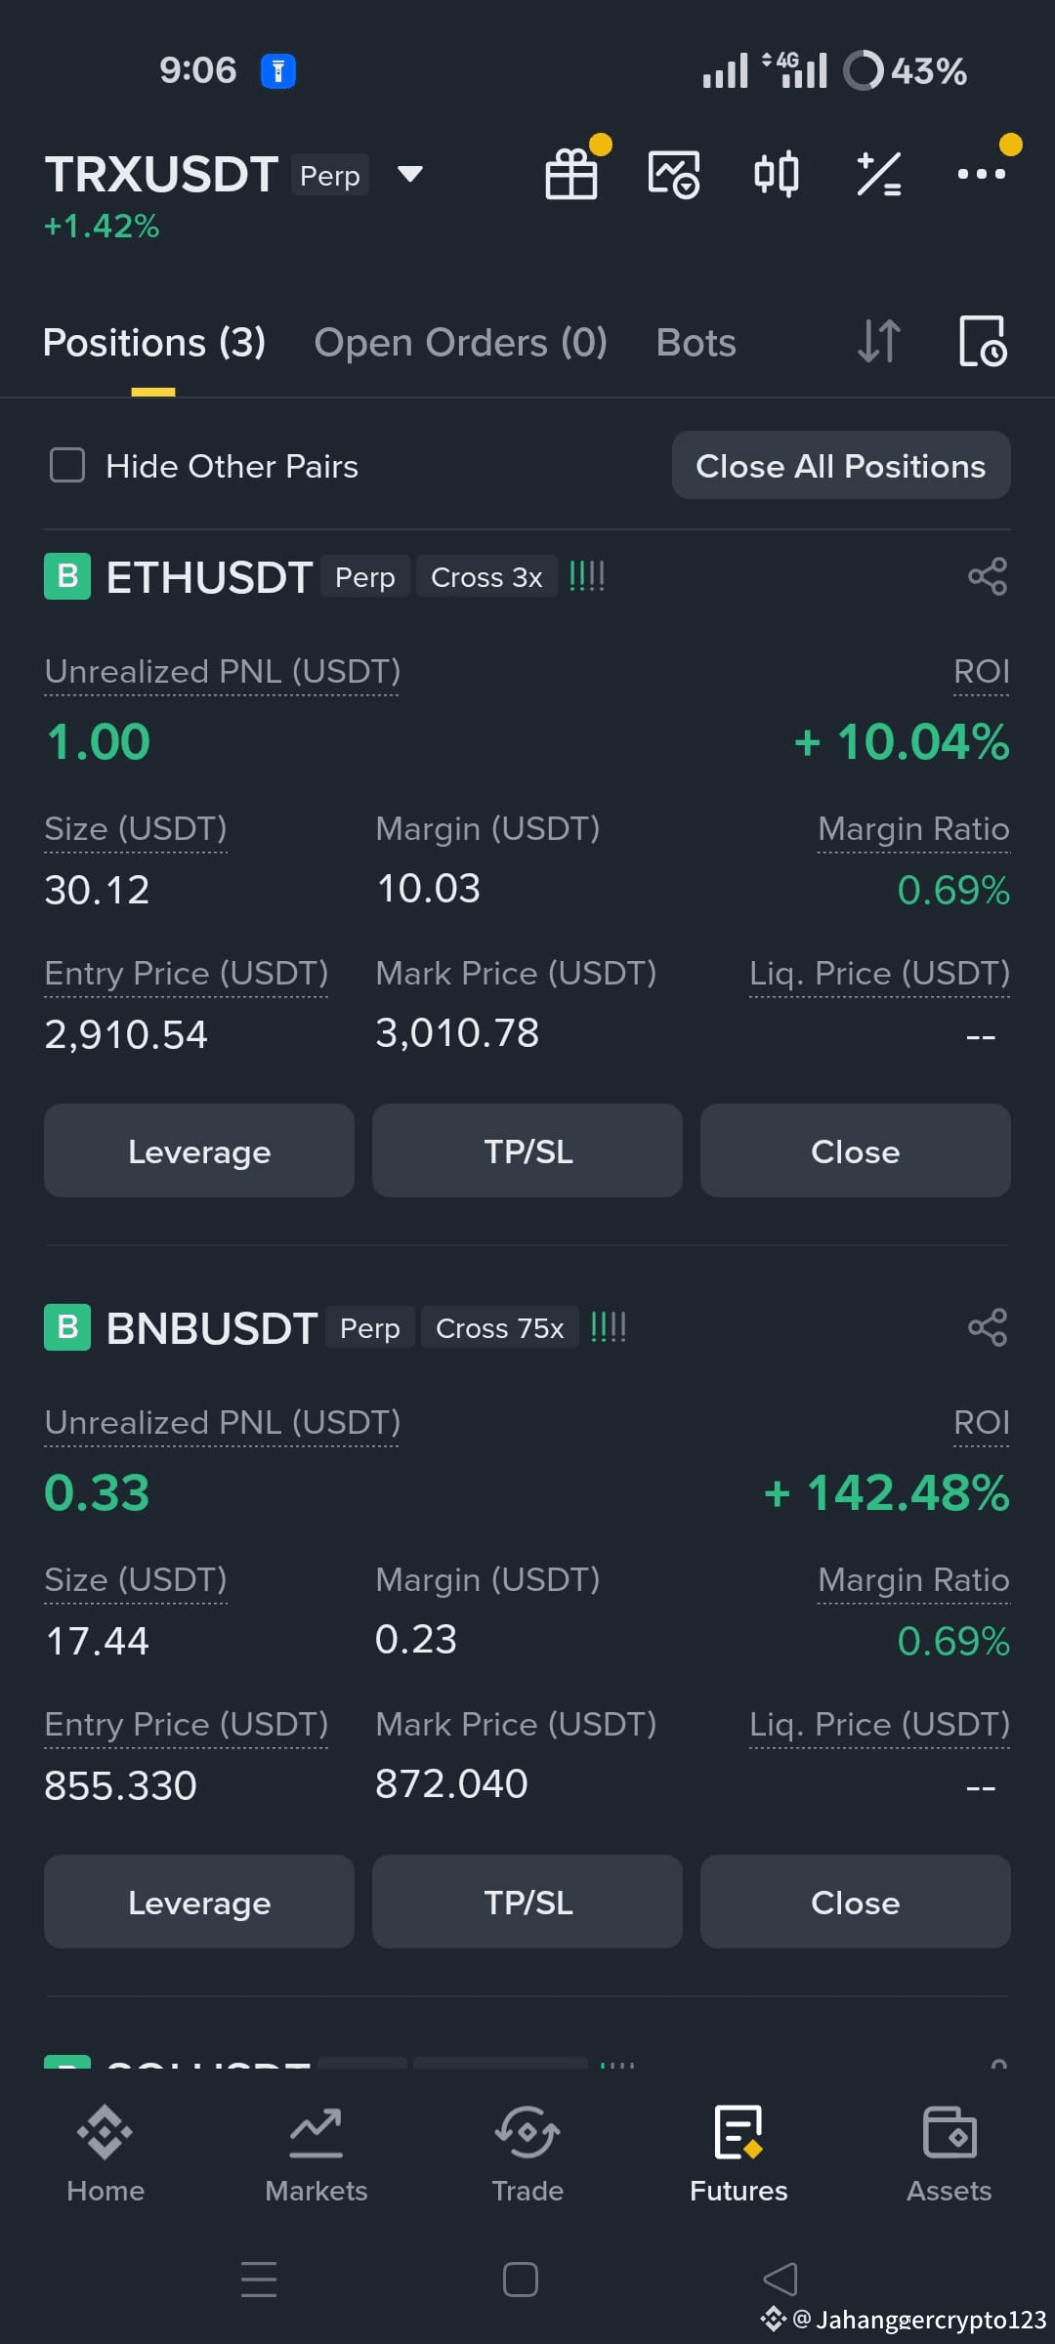Screen dimensions: 1055x2344
Task: Switch to the Open Orders (0) tab
Action: pos(461,343)
